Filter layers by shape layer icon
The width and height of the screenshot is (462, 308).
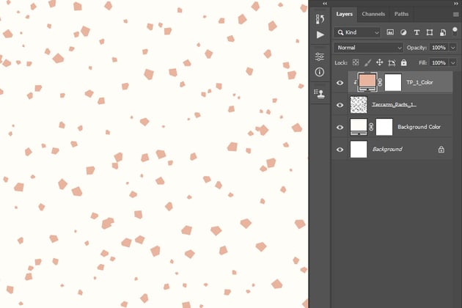430,32
